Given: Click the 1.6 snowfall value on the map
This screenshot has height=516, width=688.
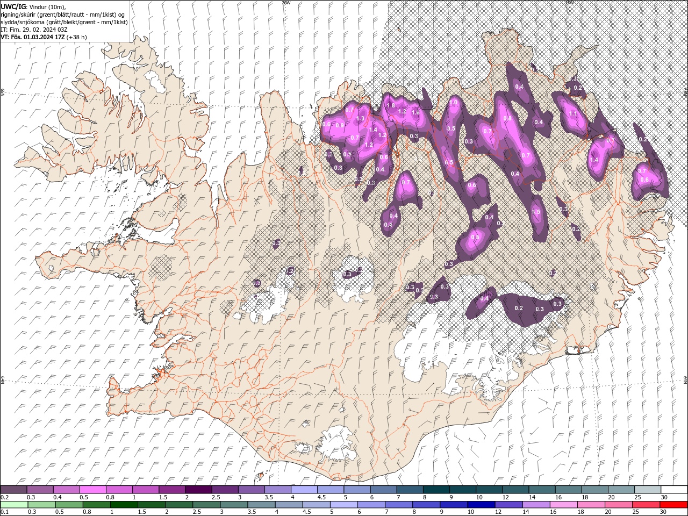Looking at the screenshot, I should pyautogui.click(x=415, y=112).
